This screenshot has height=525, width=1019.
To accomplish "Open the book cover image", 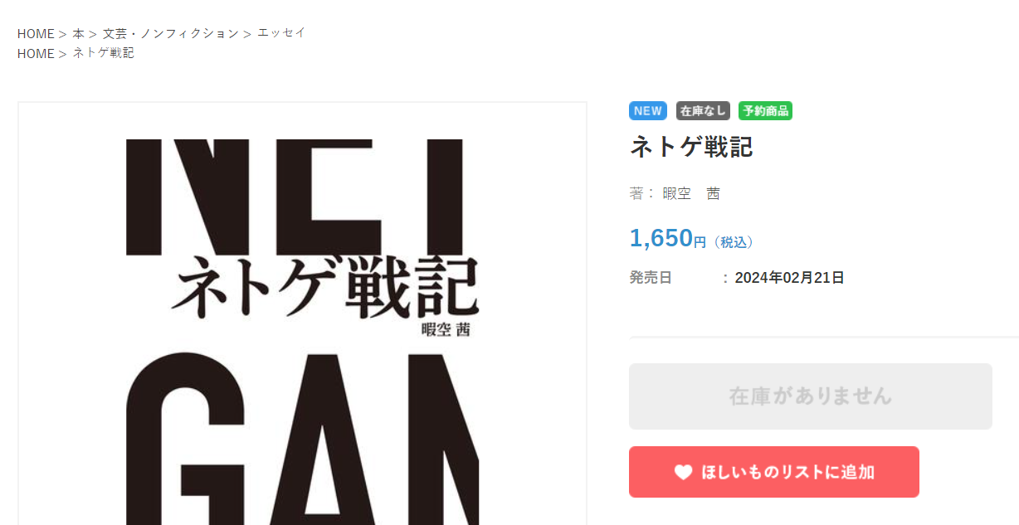I will click(303, 314).
